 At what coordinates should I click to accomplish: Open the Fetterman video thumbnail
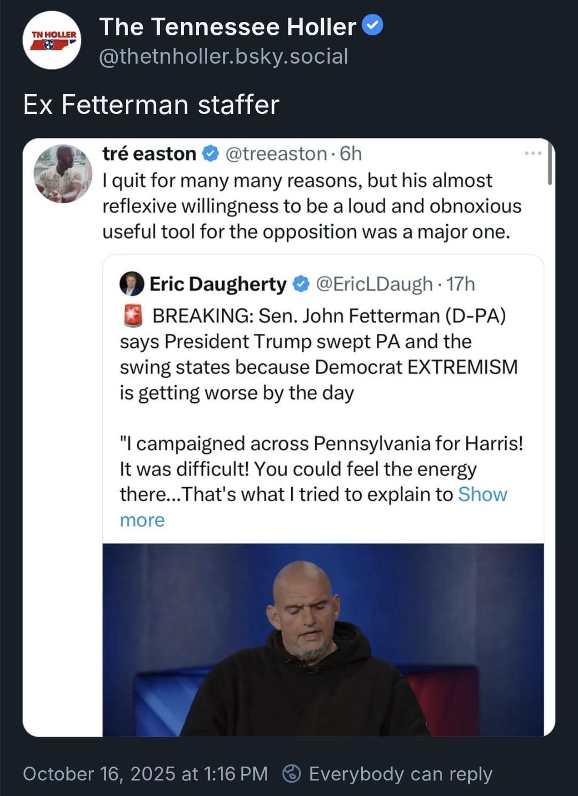coord(323,640)
